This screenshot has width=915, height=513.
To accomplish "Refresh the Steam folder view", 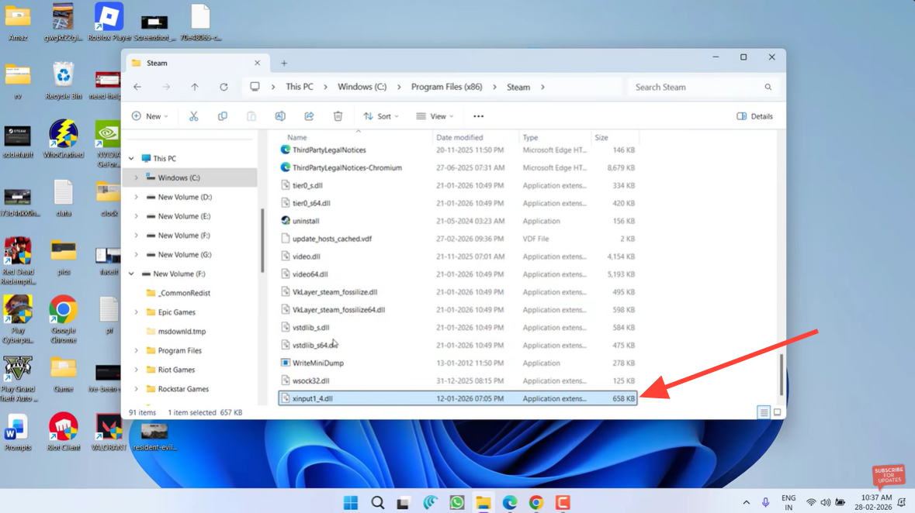I will coord(224,88).
